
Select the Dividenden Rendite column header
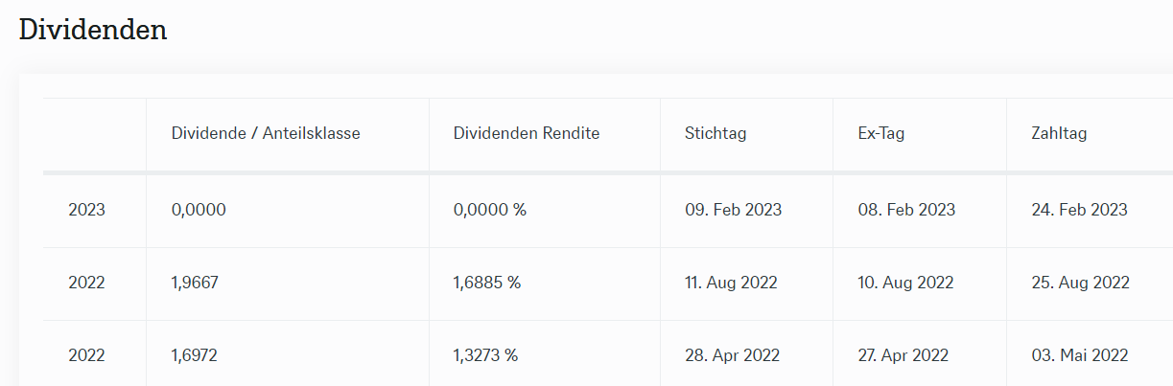[x=527, y=134]
